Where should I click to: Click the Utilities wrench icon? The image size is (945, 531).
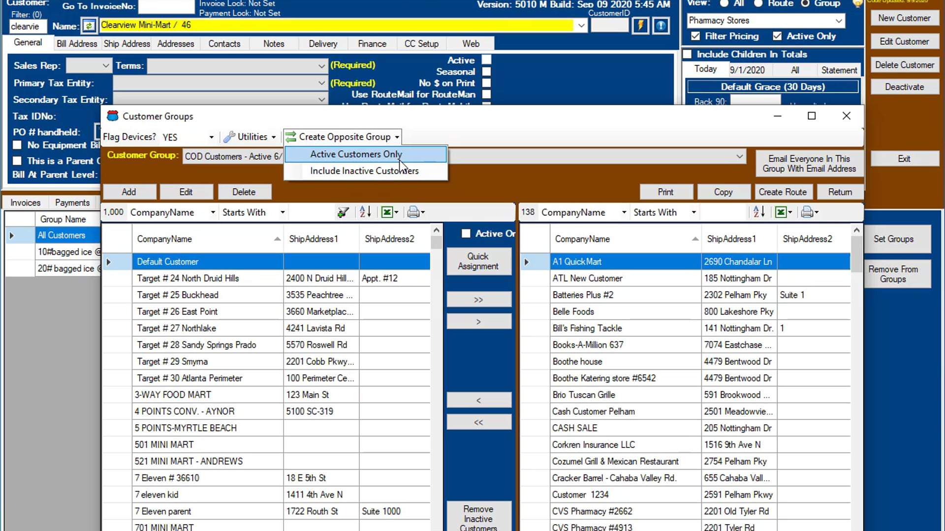click(229, 137)
